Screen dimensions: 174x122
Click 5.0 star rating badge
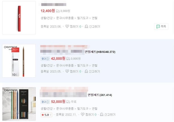coord(46,115)
